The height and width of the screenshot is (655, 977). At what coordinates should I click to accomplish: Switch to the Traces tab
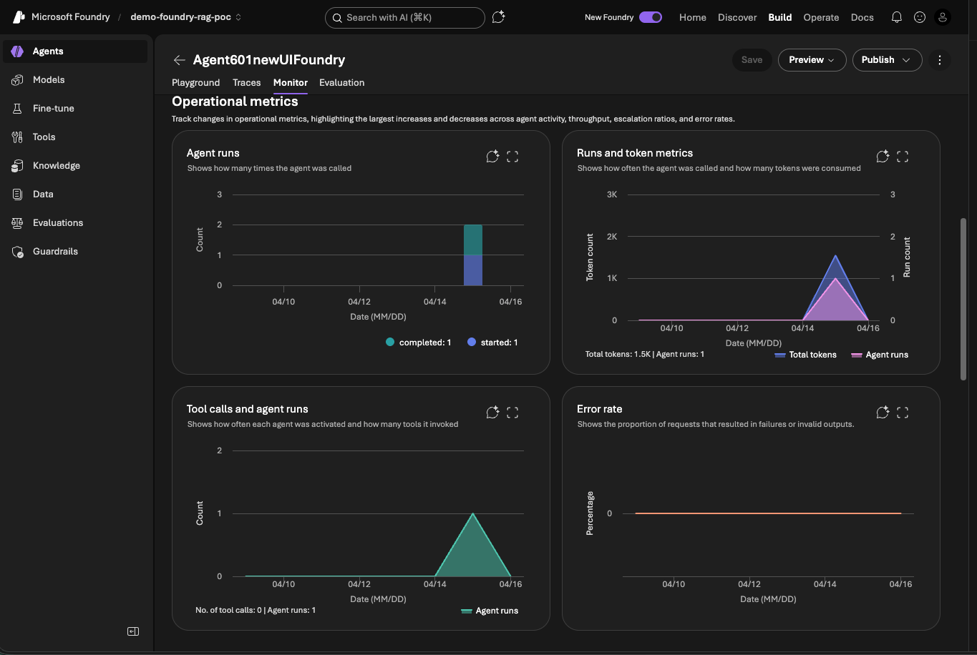(246, 82)
